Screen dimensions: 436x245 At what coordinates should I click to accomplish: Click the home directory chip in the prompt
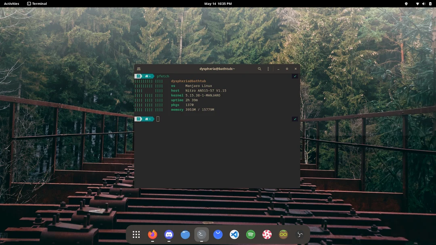(147, 76)
